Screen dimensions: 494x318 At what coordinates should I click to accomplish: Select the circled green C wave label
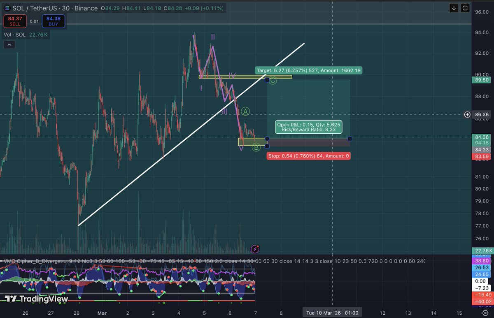(x=273, y=80)
